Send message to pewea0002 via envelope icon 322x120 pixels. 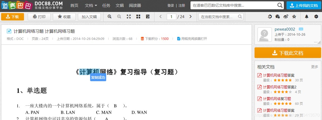click(x=301, y=29)
